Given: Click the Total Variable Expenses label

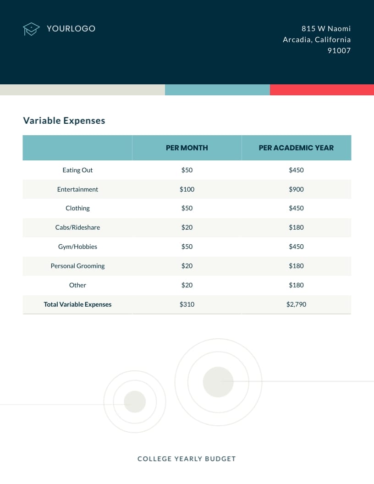Looking at the screenshot, I should point(77,304).
